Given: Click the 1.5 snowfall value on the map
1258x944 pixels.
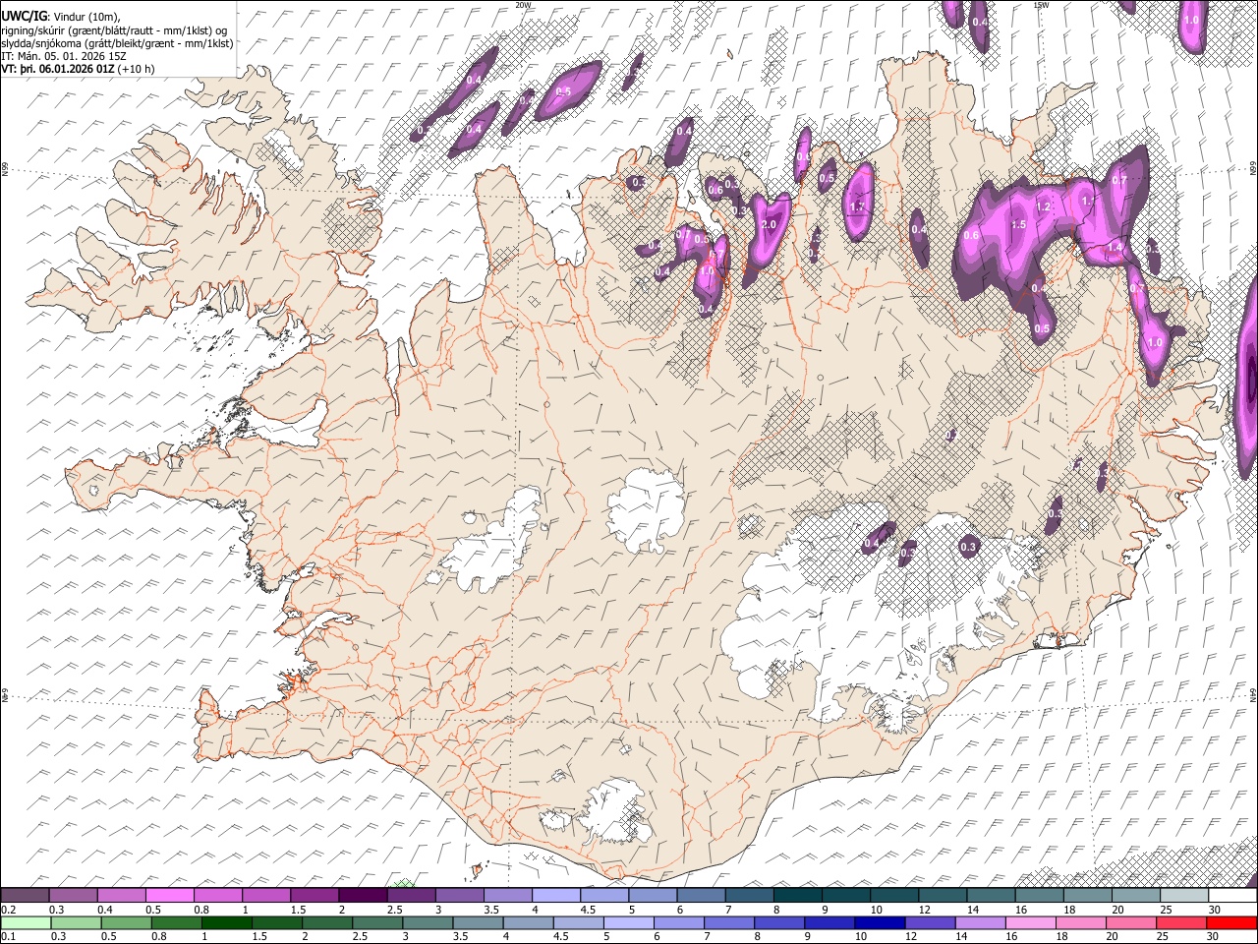Looking at the screenshot, I should pyautogui.click(x=1019, y=224).
